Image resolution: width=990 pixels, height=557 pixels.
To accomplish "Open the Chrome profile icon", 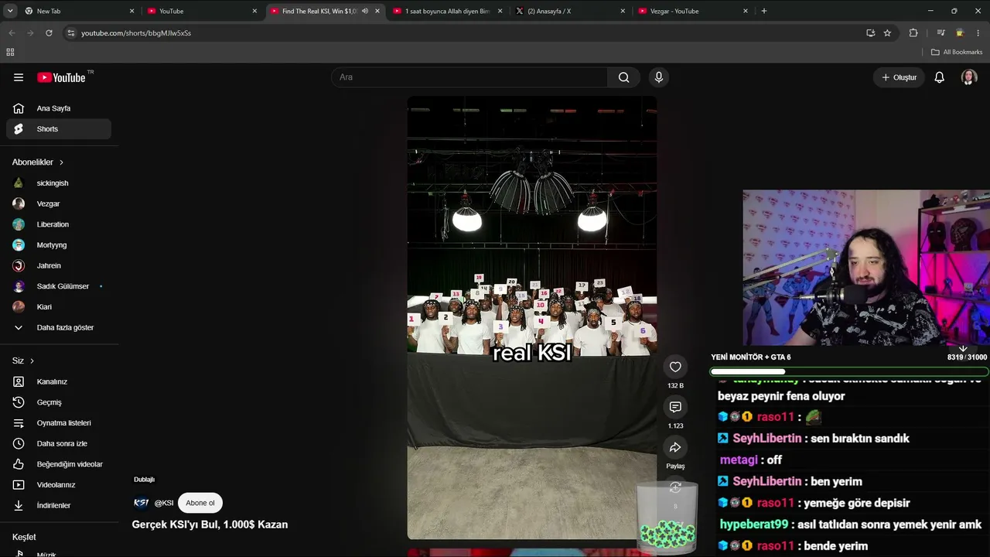I will 960,33.
